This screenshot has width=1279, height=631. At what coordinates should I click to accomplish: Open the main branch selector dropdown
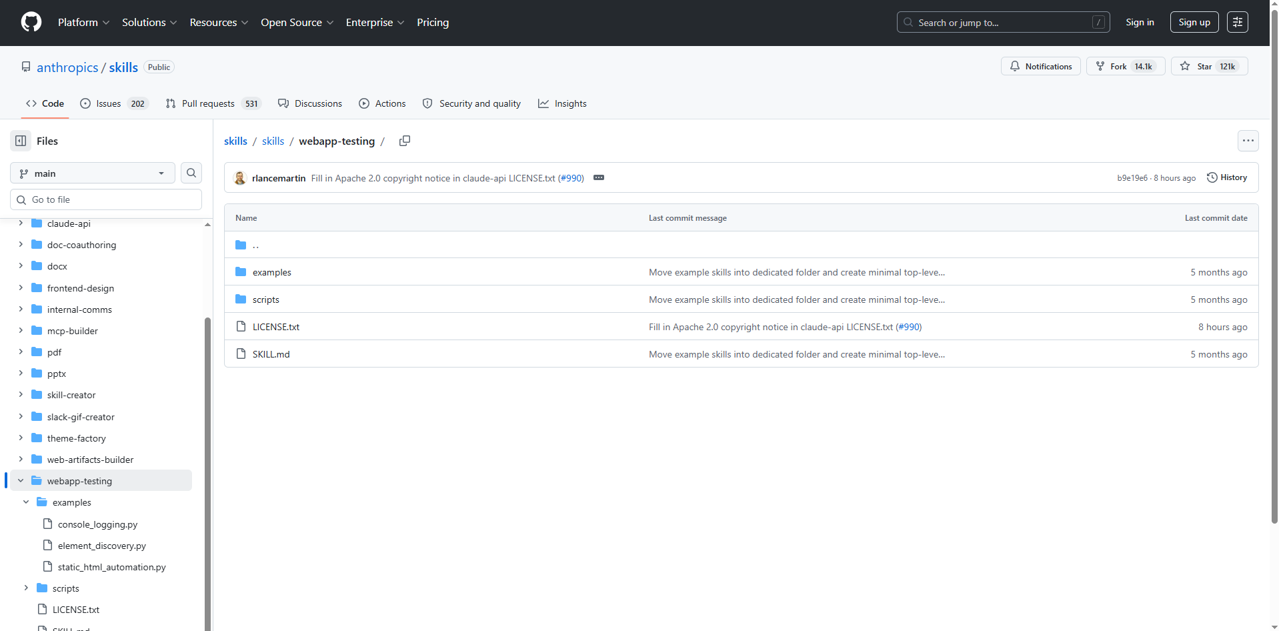coord(93,173)
